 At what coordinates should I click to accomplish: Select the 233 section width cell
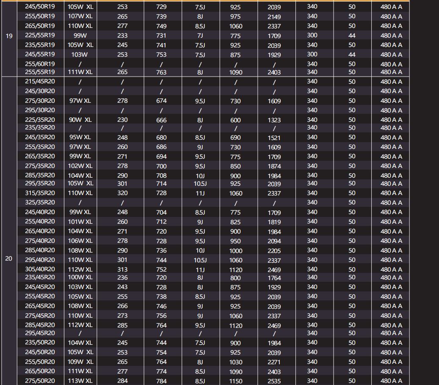click(x=122, y=36)
